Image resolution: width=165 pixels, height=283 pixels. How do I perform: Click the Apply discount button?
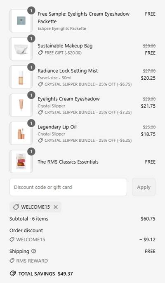click(144, 187)
